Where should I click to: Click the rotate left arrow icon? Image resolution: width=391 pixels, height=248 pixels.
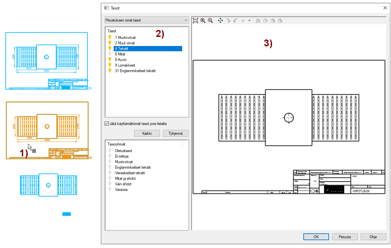point(228,21)
